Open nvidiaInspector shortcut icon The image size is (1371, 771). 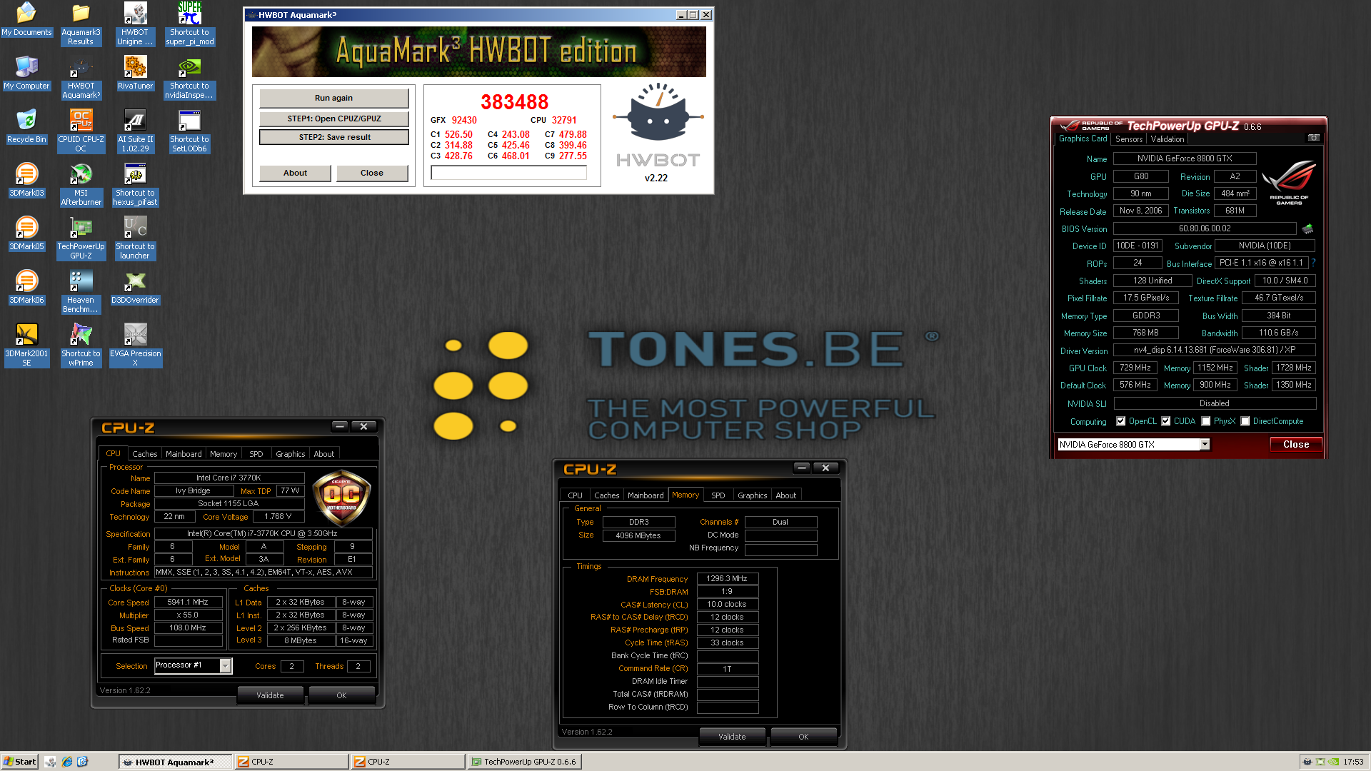click(189, 77)
